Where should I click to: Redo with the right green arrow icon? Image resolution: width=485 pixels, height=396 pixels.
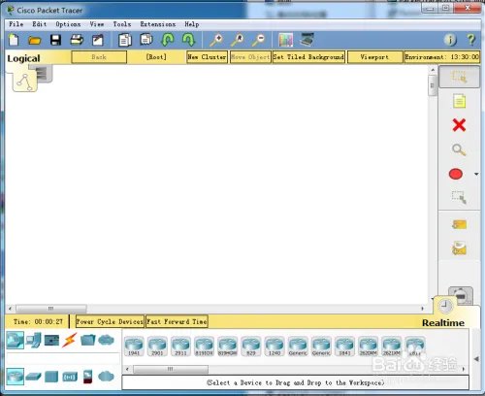tap(189, 40)
